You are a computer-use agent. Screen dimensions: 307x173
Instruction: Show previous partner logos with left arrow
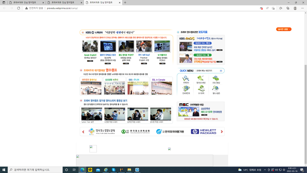[x=83, y=132]
